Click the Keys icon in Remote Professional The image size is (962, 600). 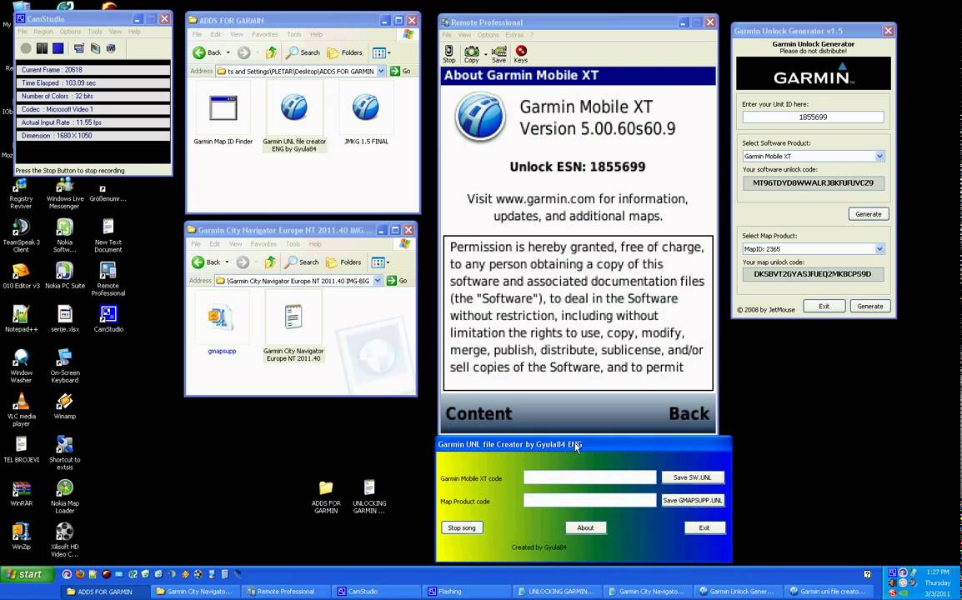(521, 54)
